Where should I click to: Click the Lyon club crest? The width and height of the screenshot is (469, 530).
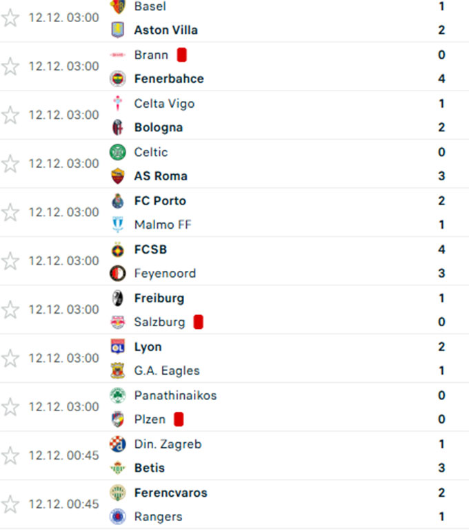coord(118,347)
